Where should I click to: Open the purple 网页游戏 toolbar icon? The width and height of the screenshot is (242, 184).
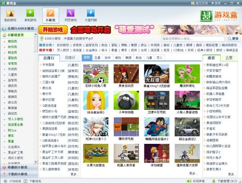pos(71,13)
